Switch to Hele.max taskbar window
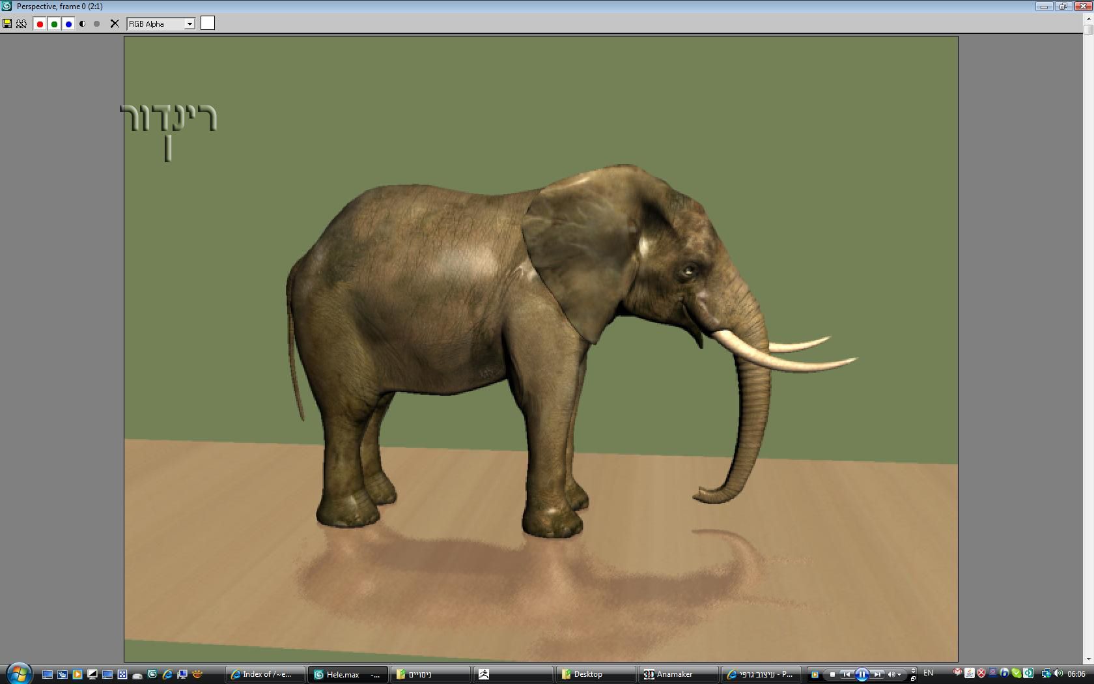The width and height of the screenshot is (1094, 684). point(348,674)
